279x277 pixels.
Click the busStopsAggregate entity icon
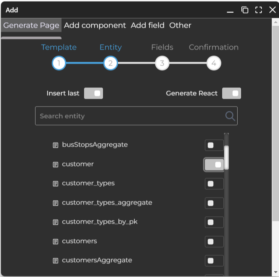tap(56, 145)
